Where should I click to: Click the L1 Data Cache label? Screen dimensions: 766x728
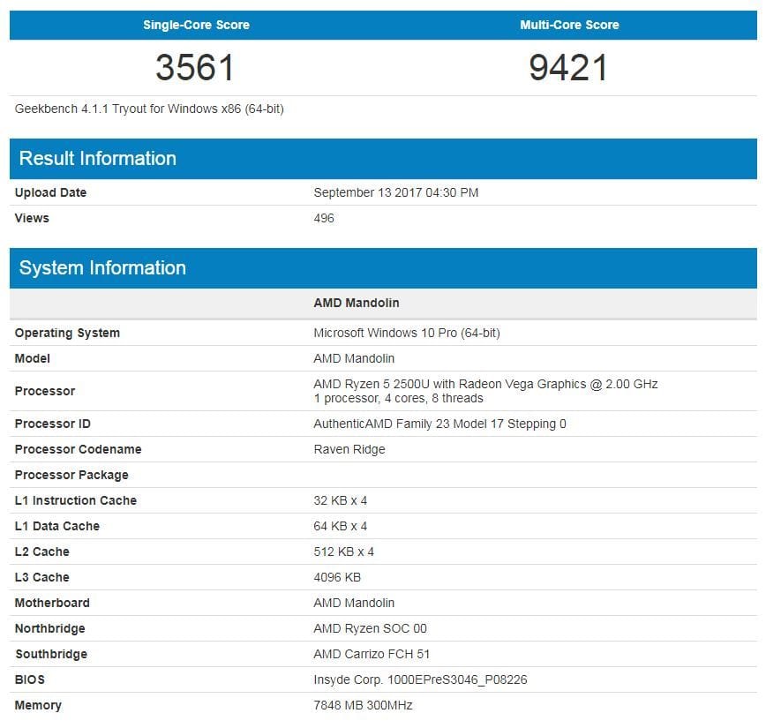pyautogui.click(x=56, y=526)
